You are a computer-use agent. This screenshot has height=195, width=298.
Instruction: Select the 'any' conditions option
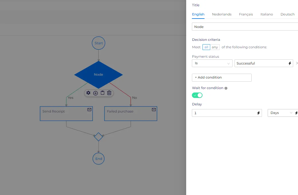coord(215,47)
